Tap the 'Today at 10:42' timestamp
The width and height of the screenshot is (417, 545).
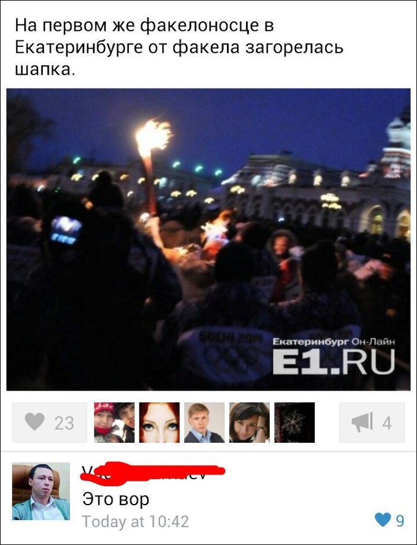coord(135,521)
